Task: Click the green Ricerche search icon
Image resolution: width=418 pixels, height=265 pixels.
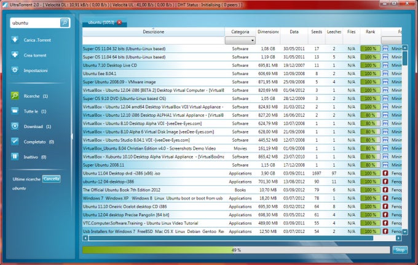Action: point(15,96)
